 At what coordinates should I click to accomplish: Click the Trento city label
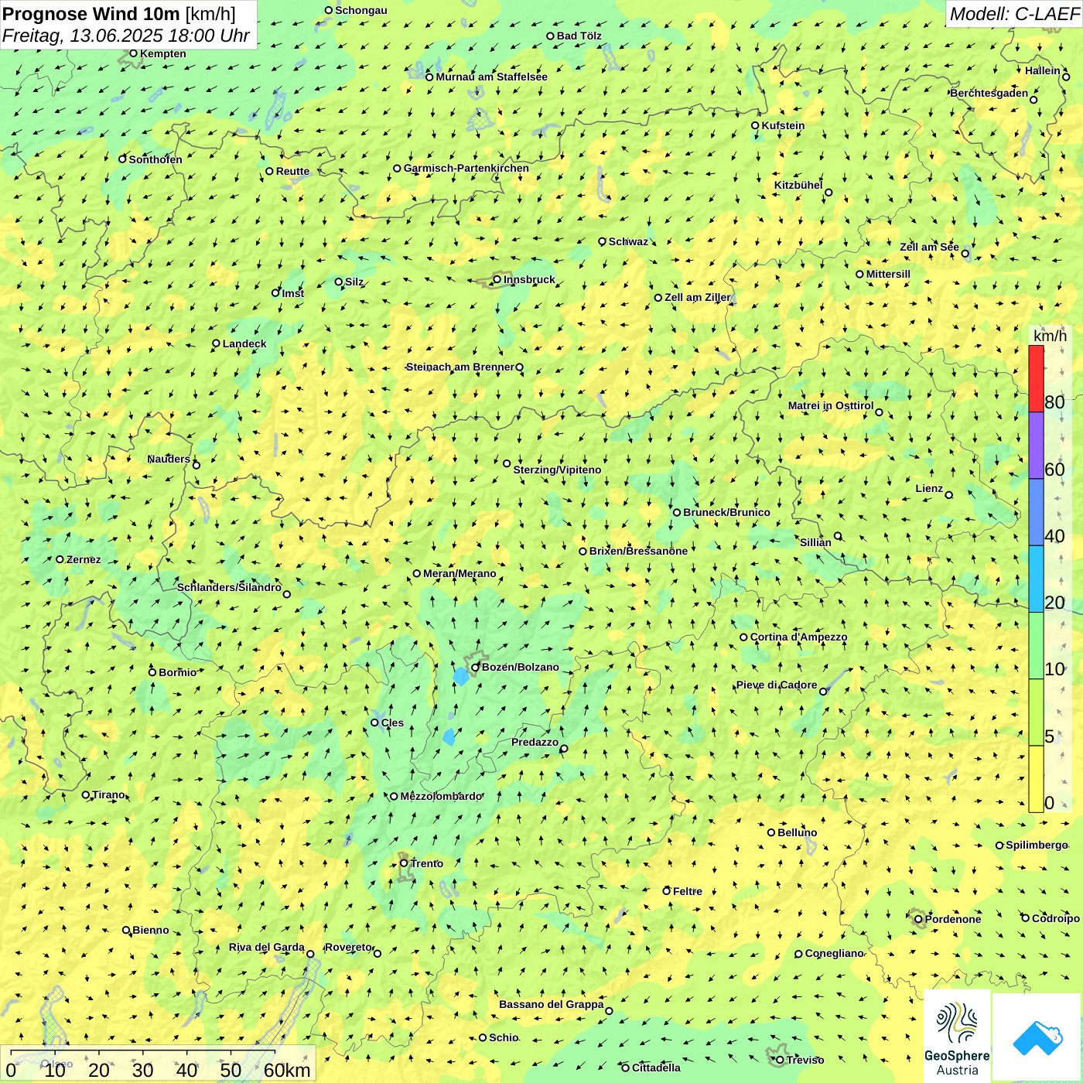pyautogui.click(x=427, y=863)
